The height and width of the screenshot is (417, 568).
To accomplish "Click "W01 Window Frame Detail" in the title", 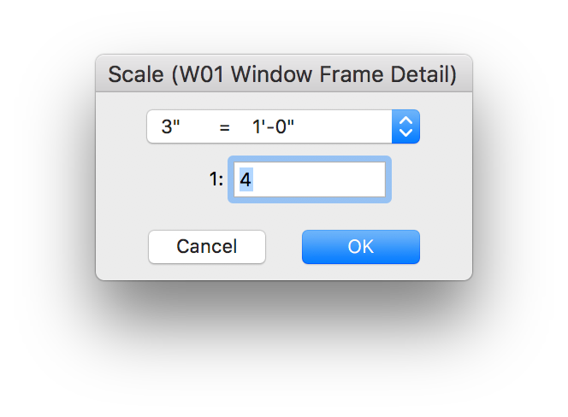I will tap(314, 74).
